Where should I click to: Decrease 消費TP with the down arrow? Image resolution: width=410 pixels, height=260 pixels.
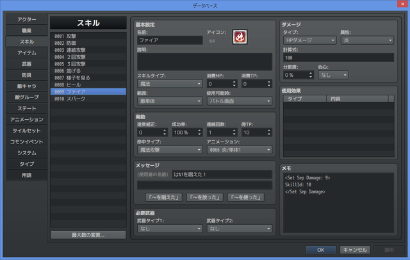(x=269, y=86)
